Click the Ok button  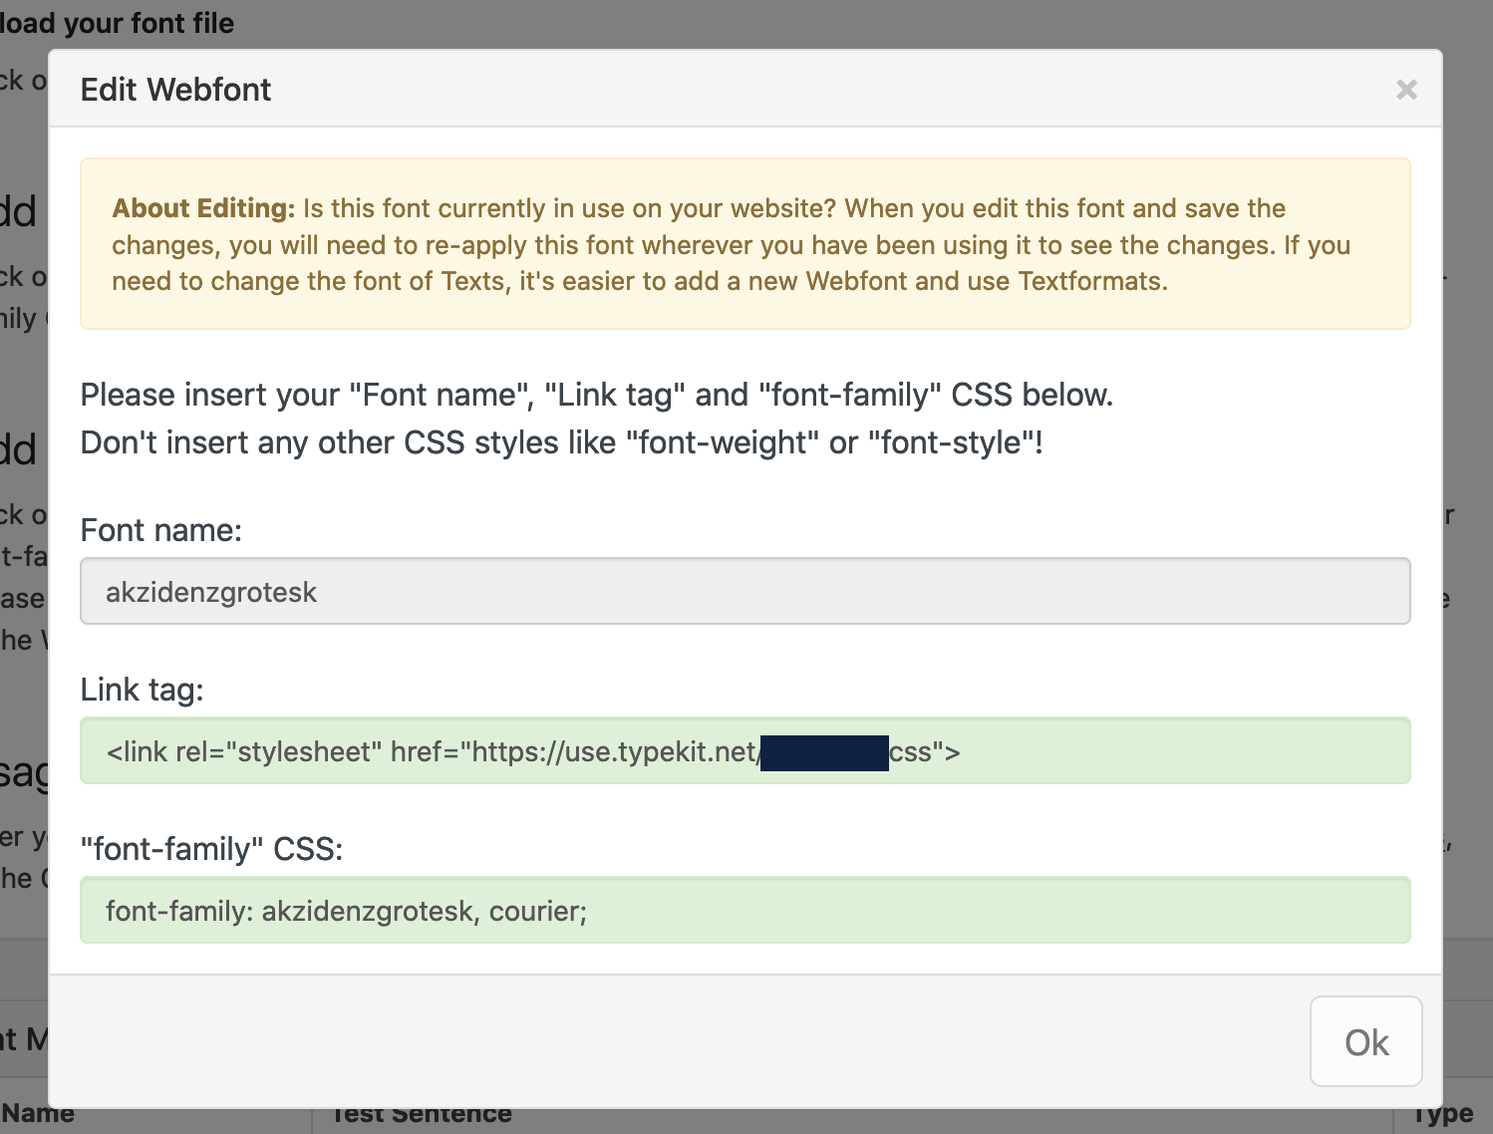click(1365, 1042)
